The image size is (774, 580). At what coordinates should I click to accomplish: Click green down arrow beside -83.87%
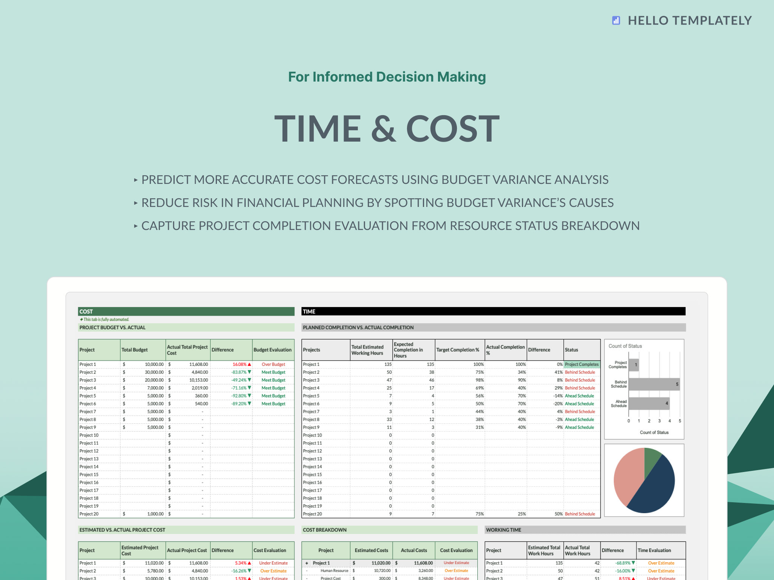pyautogui.click(x=249, y=372)
